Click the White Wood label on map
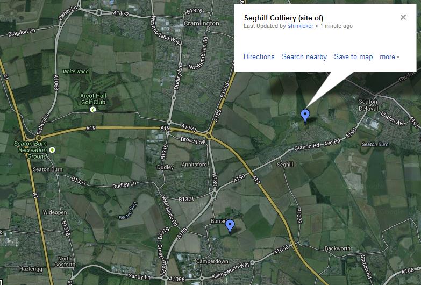The image size is (421, 285). 75,72
